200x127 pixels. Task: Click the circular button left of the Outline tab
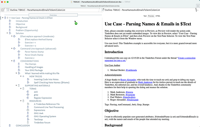(x=2, y=10)
